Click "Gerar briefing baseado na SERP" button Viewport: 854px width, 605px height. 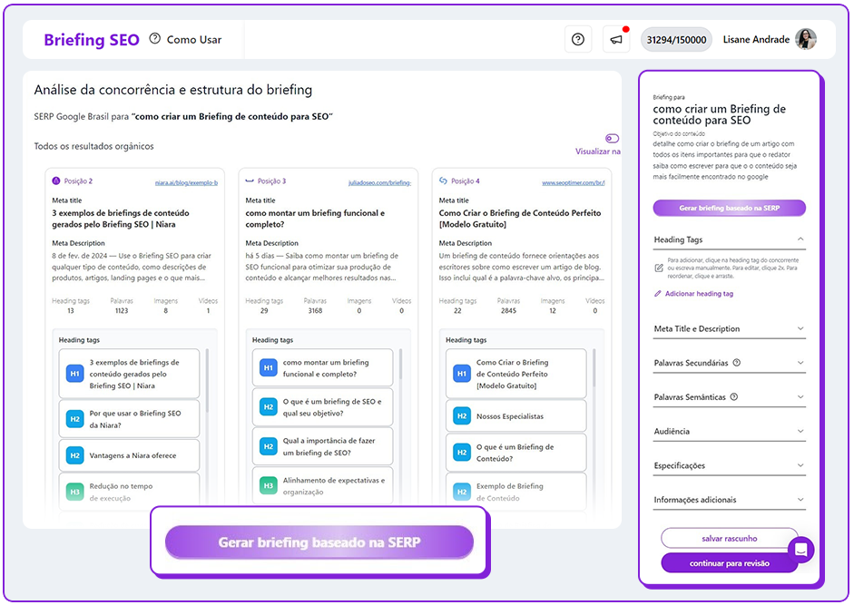click(319, 541)
